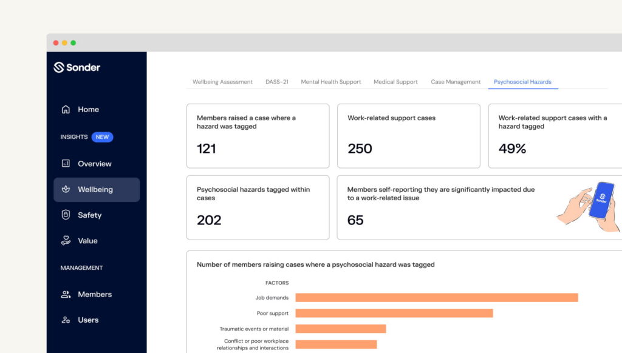Screen dimensions: 622x353
Task: Open the Case Management tab
Action: (x=456, y=82)
